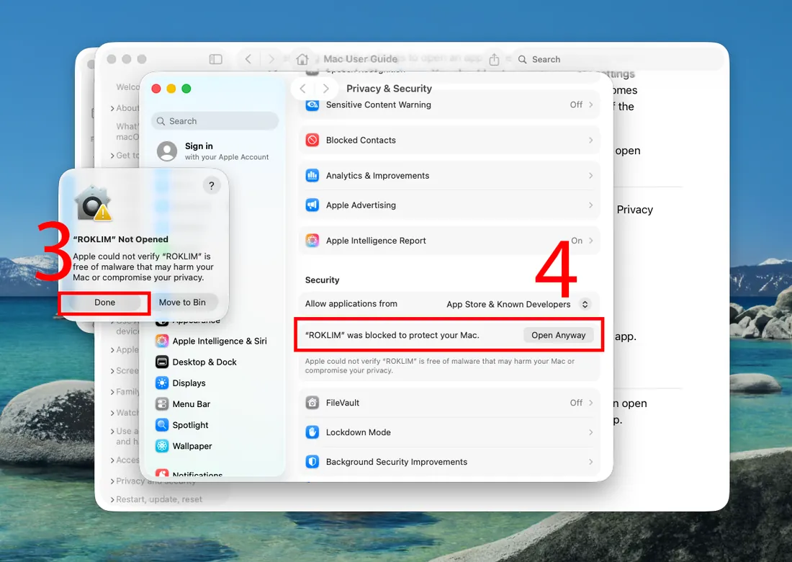The height and width of the screenshot is (562, 792).
Task: Click Done in the ROKLIM Not Opened dialog
Action: 104,302
